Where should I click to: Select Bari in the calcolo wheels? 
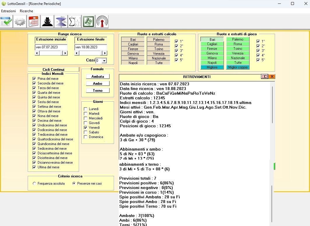click(133, 39)
